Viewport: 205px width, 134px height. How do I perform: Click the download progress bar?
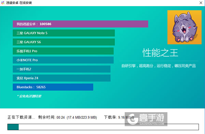103,127
